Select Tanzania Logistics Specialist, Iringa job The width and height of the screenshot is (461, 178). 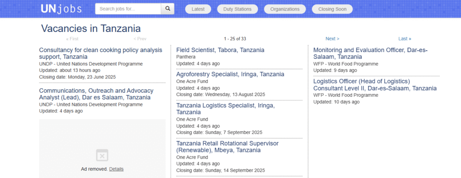coord(226,109)
